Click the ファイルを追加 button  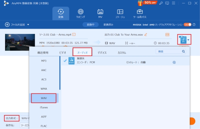pos(15,25)
